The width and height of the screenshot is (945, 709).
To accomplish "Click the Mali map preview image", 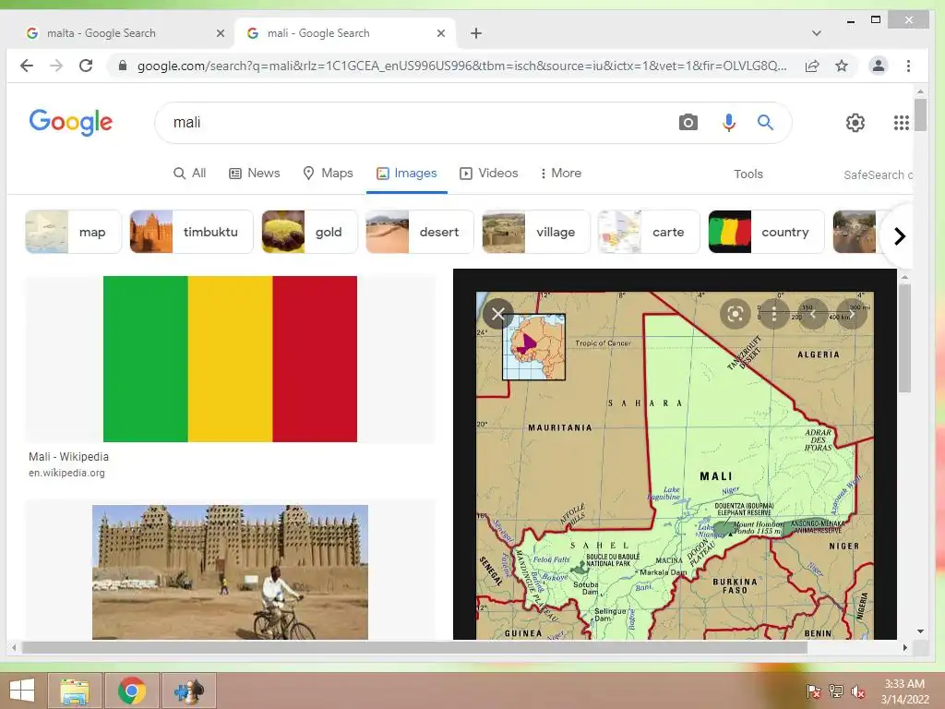I will tap(675, 465).
